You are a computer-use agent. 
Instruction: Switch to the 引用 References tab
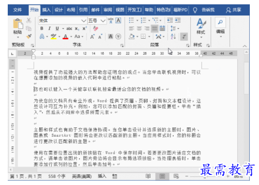click(x=83, y=10)
